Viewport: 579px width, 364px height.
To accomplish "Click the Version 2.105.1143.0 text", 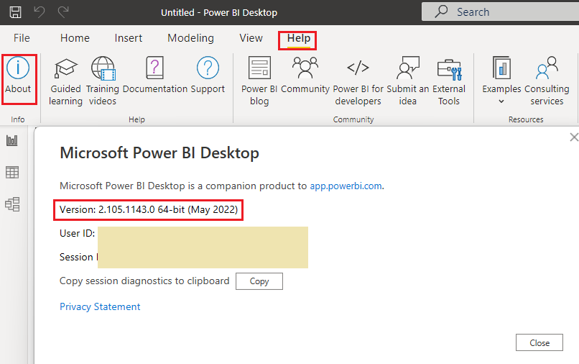I will tap(149, 210).
